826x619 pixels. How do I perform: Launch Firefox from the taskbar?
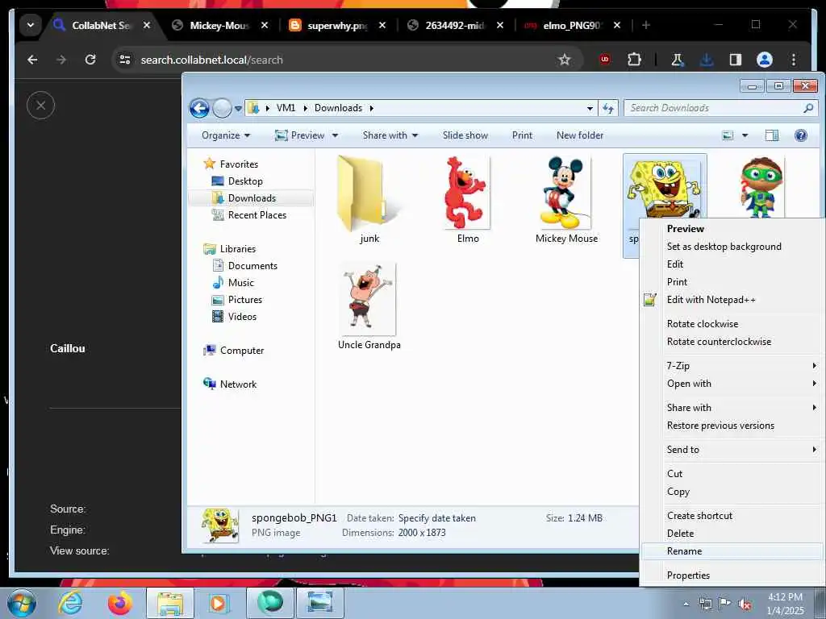[120, 603]
